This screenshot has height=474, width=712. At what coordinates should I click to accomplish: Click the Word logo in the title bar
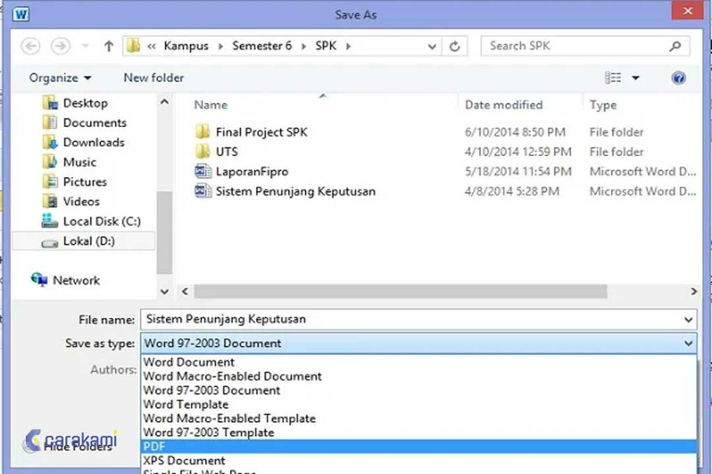[x=21, y=13]
